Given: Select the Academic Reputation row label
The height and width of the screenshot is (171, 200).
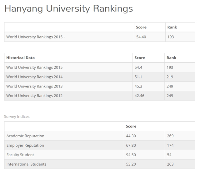Looking at the screenshot, I should 25,136.
